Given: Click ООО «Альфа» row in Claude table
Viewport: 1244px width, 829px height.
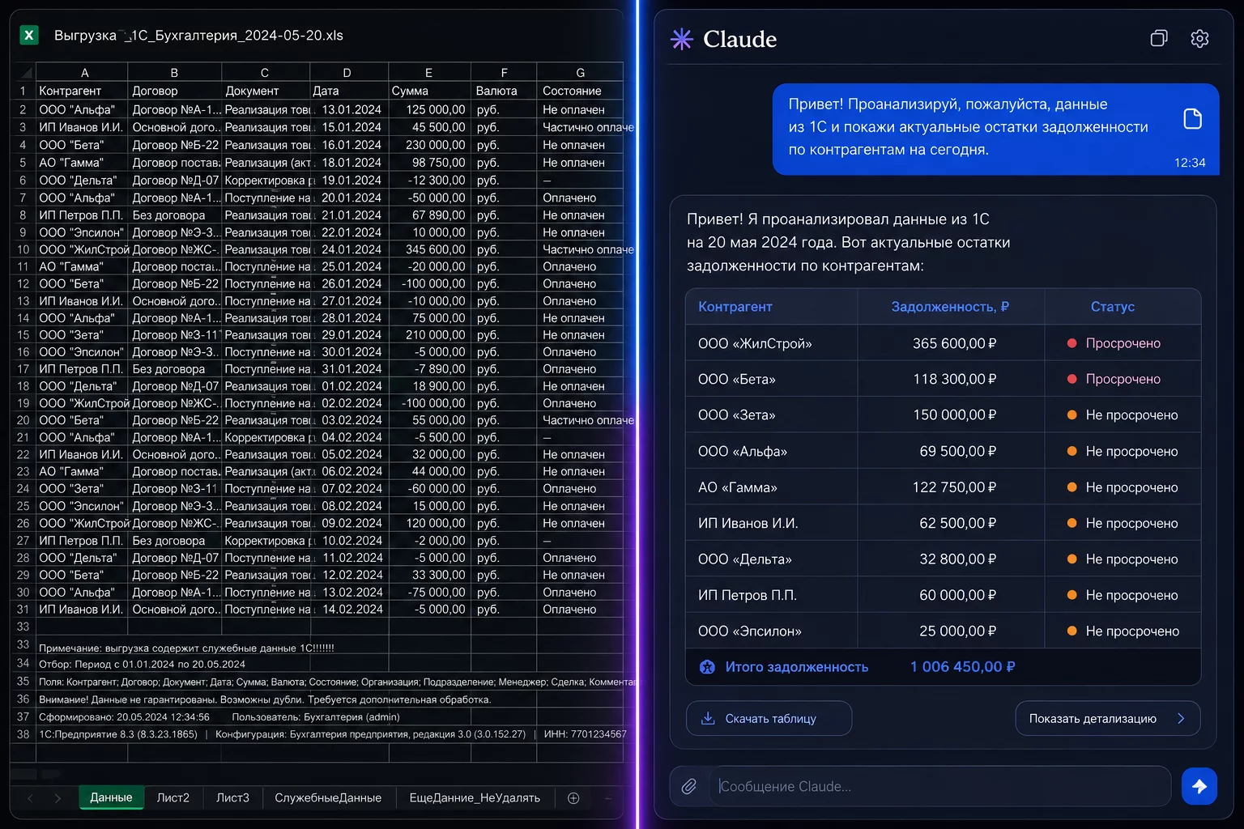Looking at the screenshot, I should coord(943,451).
